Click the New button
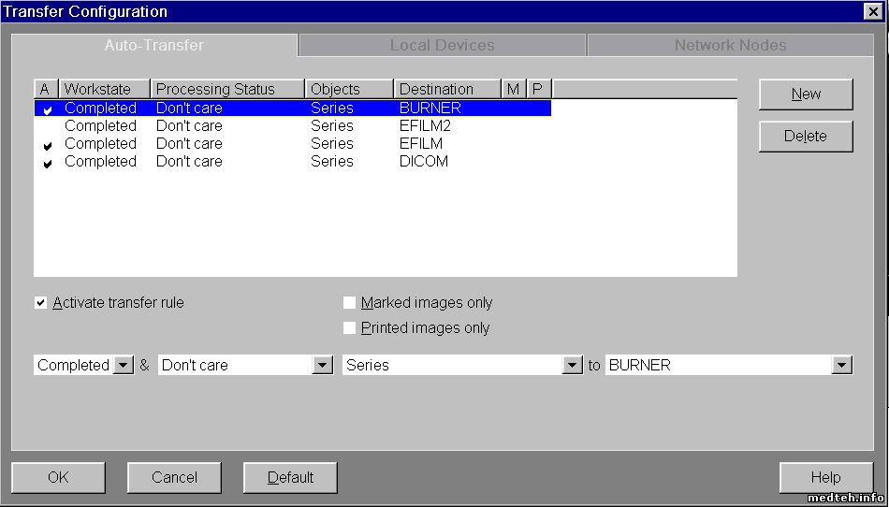This screenshot has width=889, height=507. (806, 94)
